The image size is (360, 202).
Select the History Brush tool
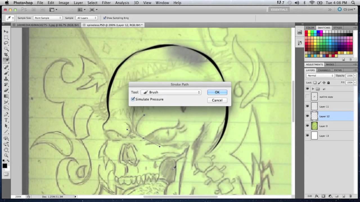[x=6, y=84]
